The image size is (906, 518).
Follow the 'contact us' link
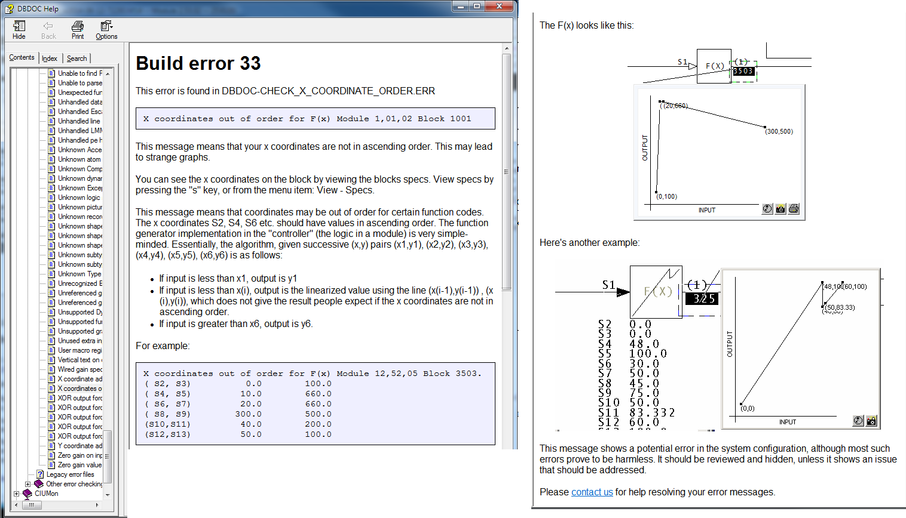tap(592, 492)
